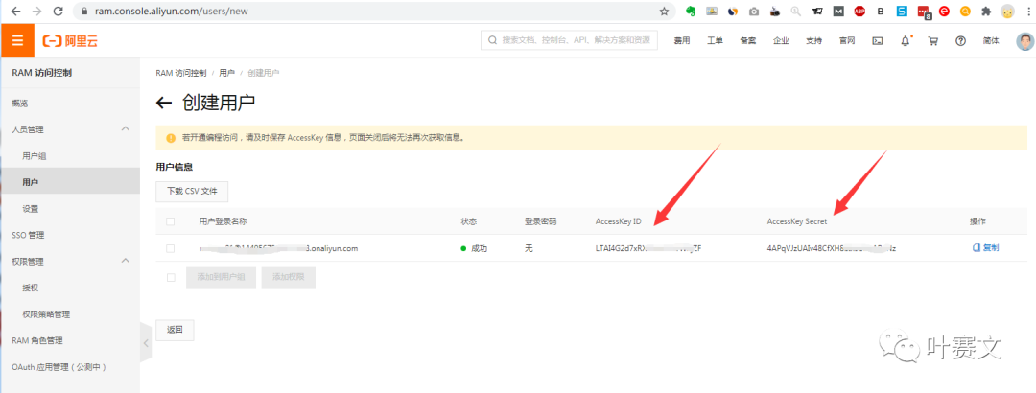
Task: Click the RAM 访问控制 breadcrumb
Action: tap(181, 73)
